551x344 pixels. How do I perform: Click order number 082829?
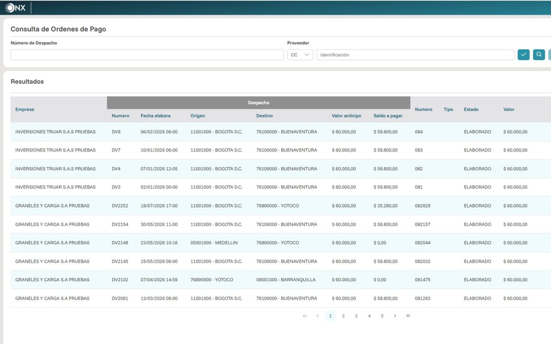tap(423, 206)
